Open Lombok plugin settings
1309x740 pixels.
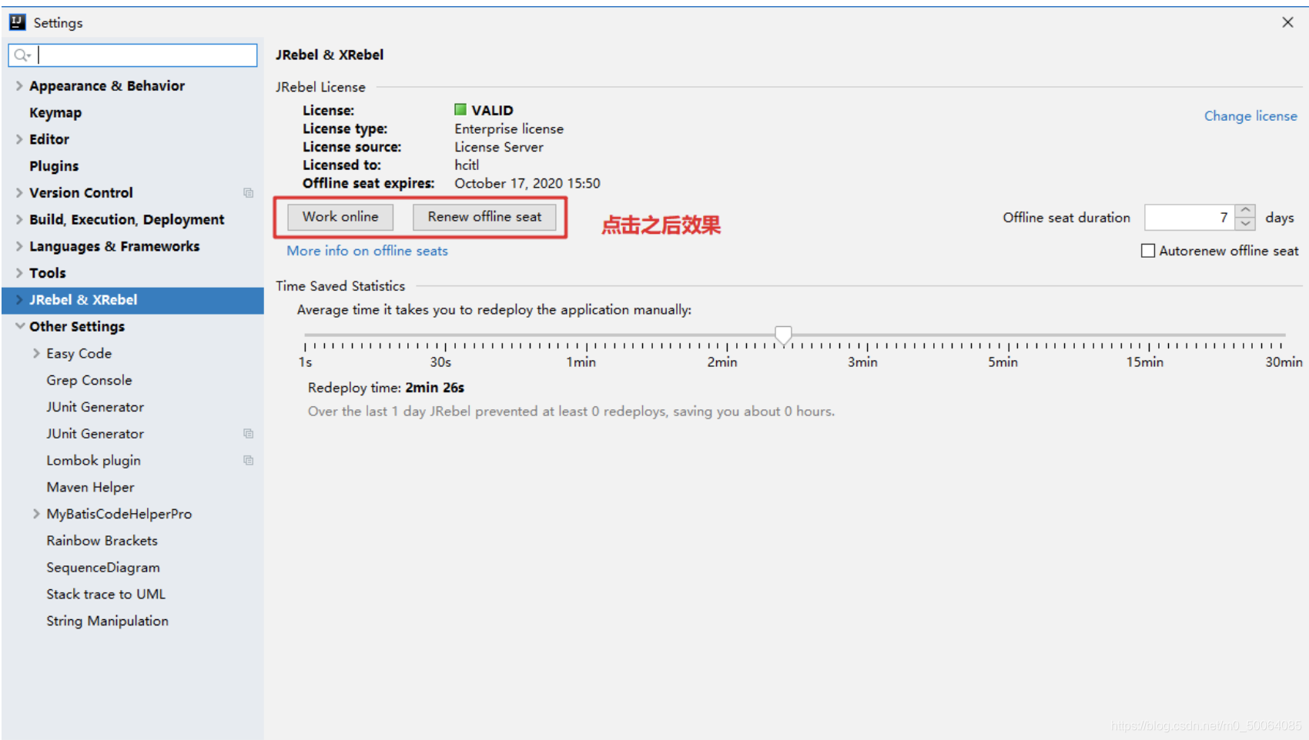[x=93, y=461]
